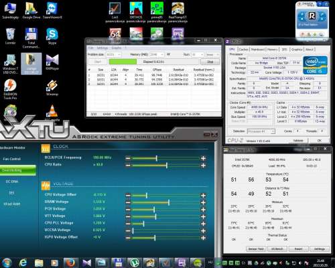Open the Google Drive desktop shortcut
The width and height of the screenshot is (335, 268).
tap(31, 11)
